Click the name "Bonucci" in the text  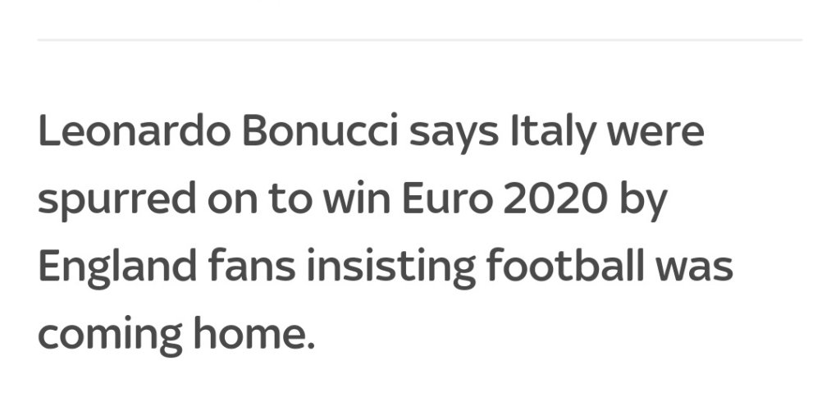(321, 130)
